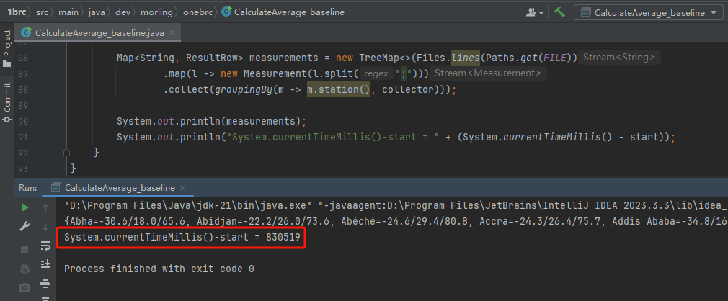Viewport: 728px width, 301px height.
Task: Open the Project tool window tab
Action: pyautogui.click(x=7, y=48)
